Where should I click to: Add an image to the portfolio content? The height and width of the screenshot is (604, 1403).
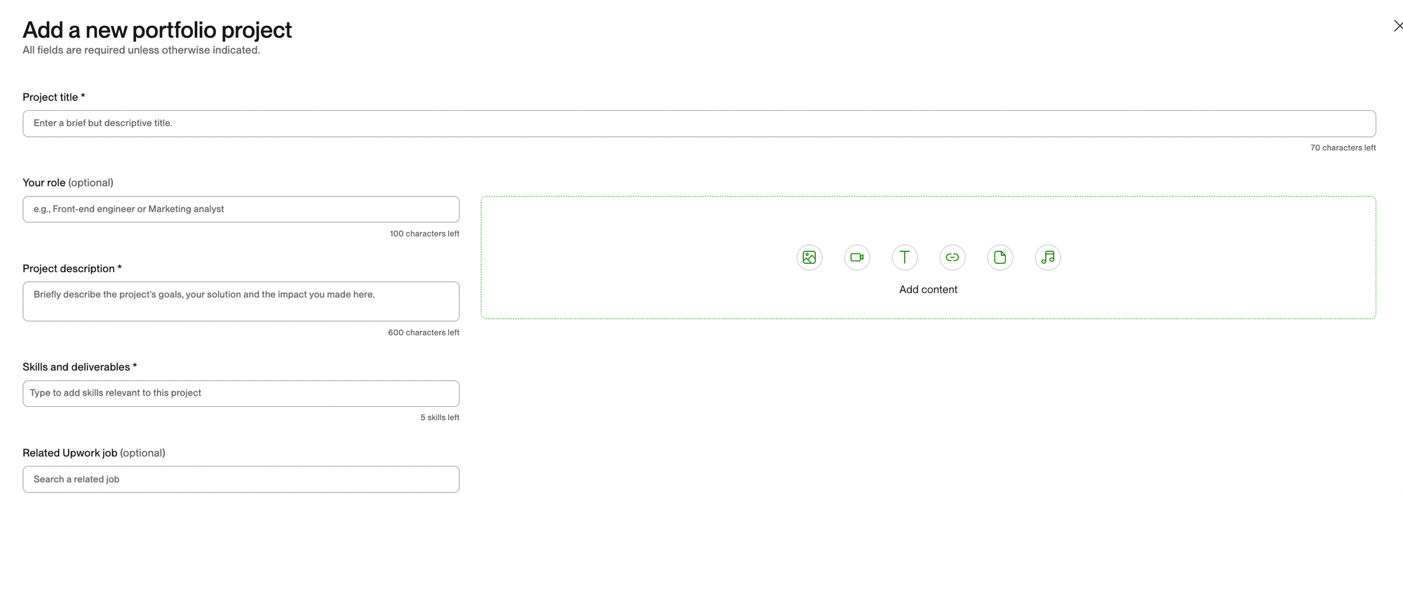click(x=809, y=257)
